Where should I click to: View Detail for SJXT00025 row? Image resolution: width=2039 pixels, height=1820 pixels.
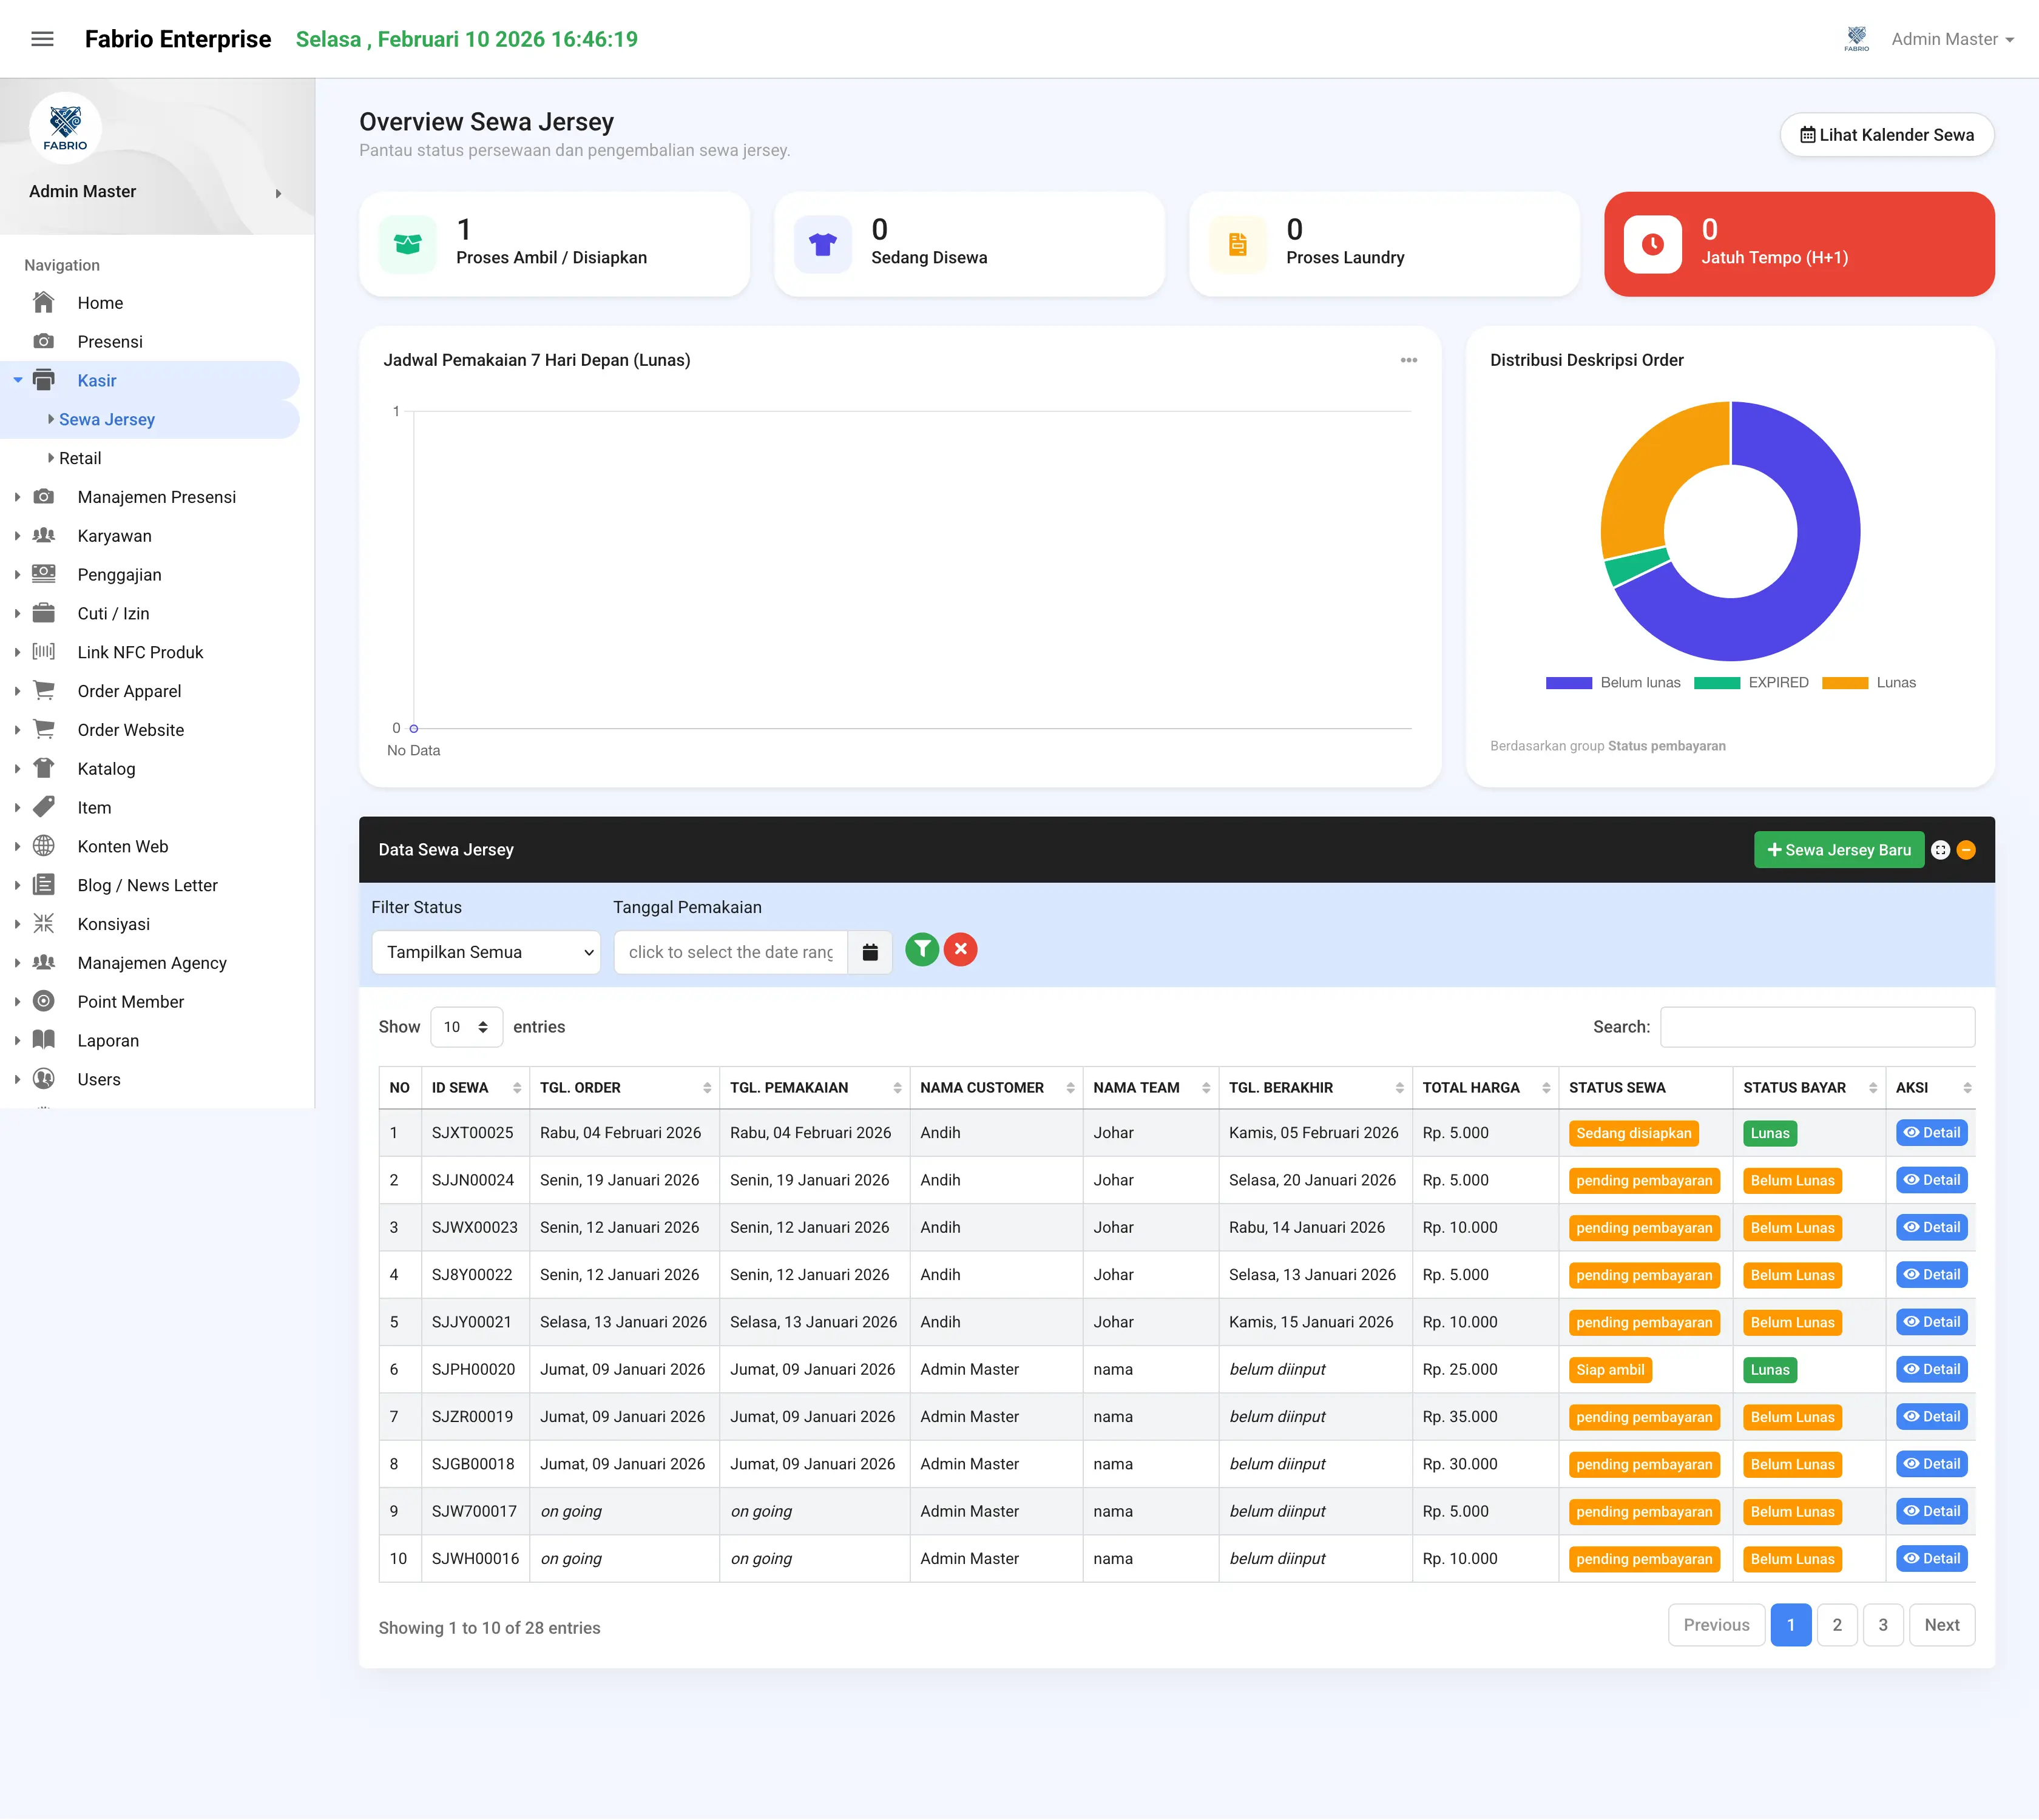[x=1931, y=1133]
